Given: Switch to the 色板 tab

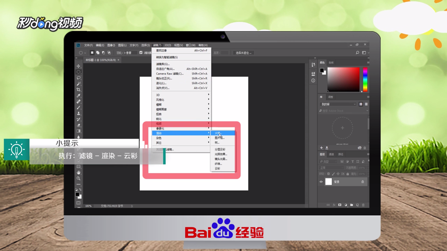Looking at the screenshot, I should click(331, 62).
